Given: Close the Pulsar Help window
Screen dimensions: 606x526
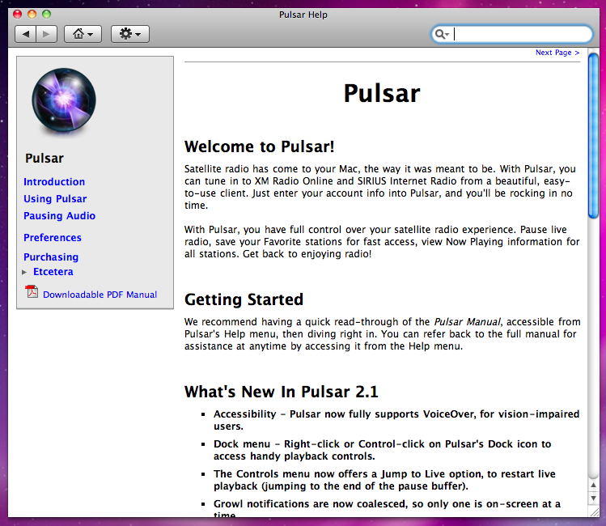Looking at the screenshot, I should pos(17,15).
